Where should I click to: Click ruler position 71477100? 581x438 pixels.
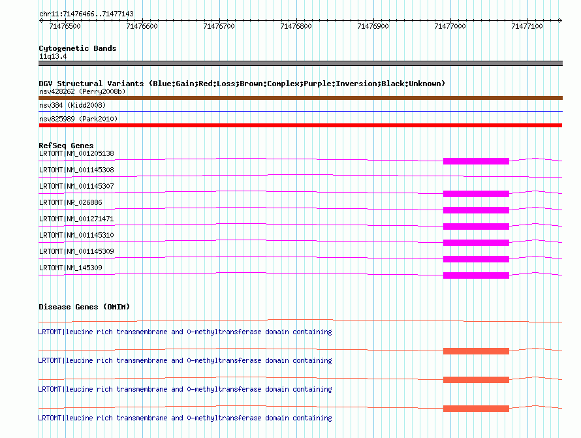pos(527,26)
